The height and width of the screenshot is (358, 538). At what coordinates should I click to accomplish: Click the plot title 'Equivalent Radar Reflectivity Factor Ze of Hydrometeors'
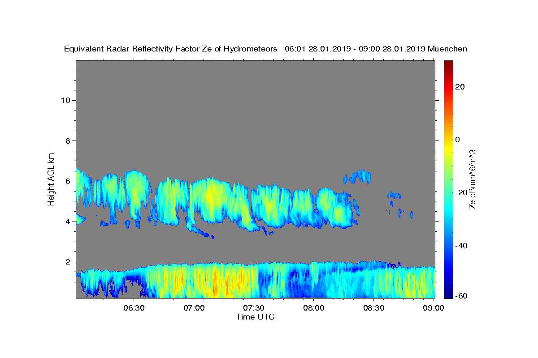170,49
